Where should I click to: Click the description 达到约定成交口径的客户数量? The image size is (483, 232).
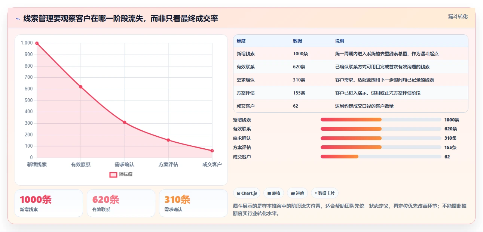[364, 106]
